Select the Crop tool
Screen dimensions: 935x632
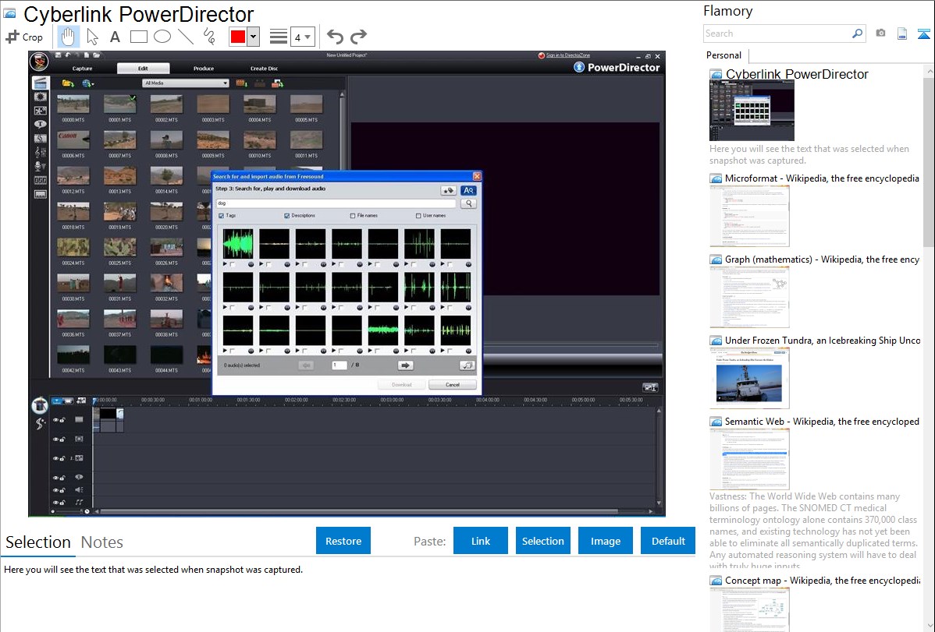(24, 37)
